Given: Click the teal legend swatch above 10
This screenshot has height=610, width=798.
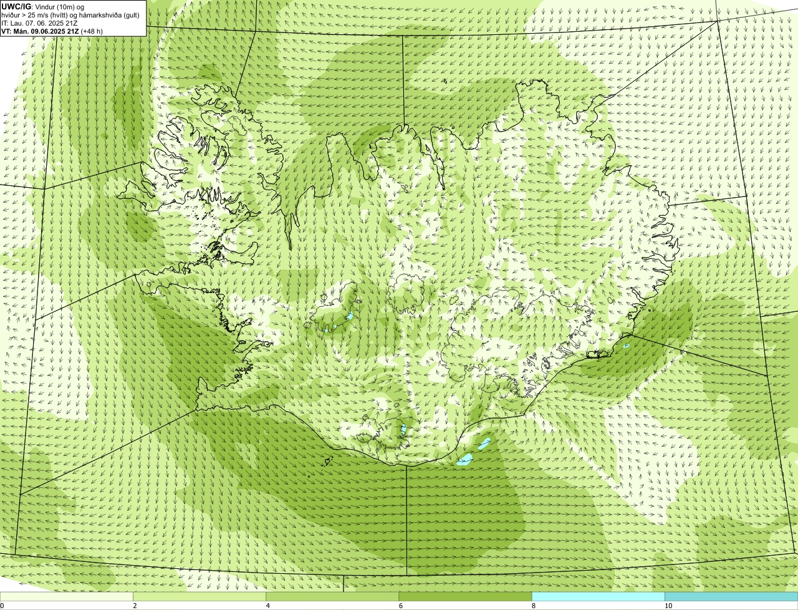Looking at the screenshot, I should click(x=731, y=596).
